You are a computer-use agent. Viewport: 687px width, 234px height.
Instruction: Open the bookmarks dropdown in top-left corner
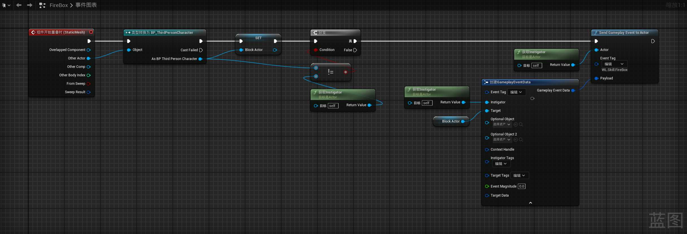6,5
